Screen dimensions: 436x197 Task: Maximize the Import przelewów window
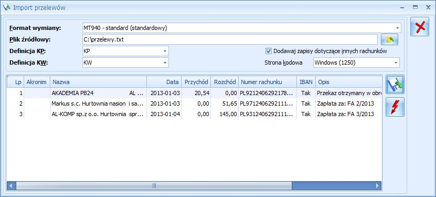(416, 8)
